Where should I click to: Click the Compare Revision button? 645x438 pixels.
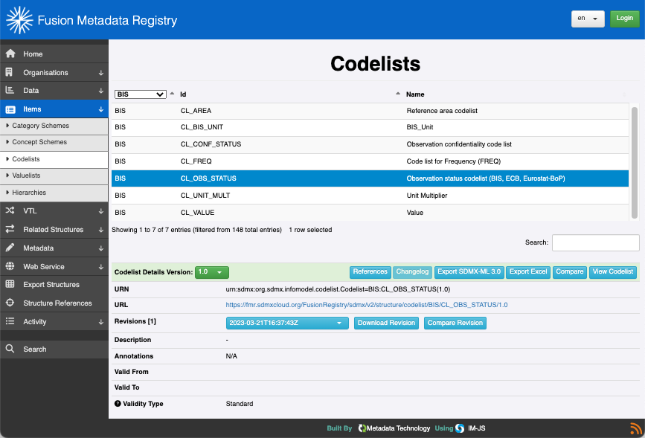pyautogui.click(x=455, y=323)
